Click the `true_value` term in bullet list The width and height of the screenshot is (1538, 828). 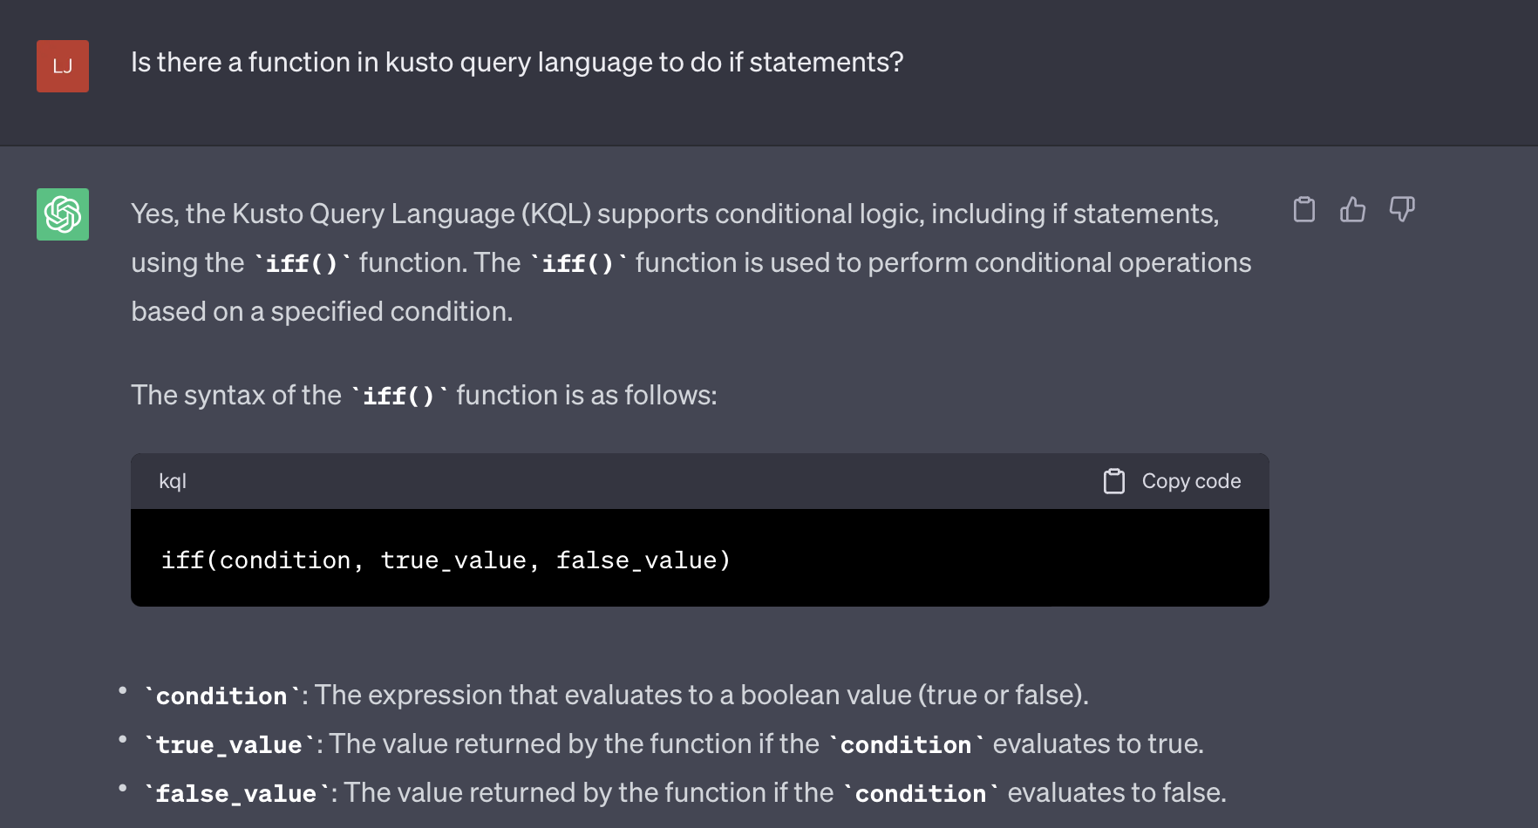228,744
